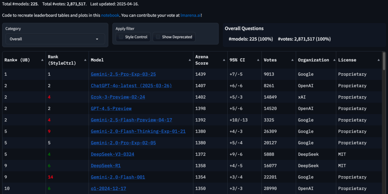
Task: Click the Apply filter label
Action: click(x=125, y=28)
